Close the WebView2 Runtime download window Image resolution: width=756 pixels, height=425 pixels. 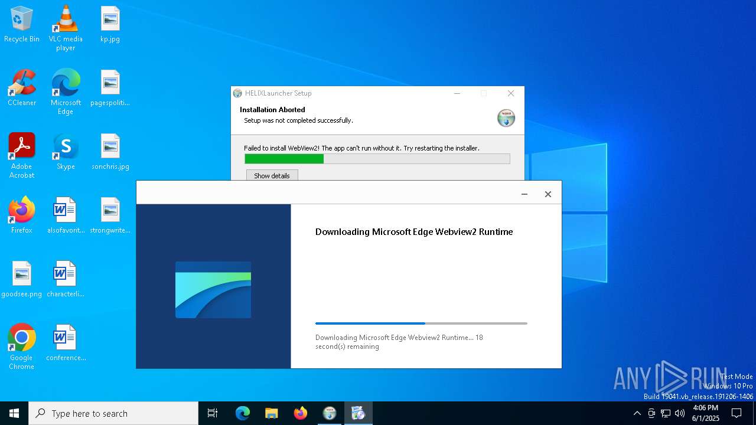(x=548, y=194)
